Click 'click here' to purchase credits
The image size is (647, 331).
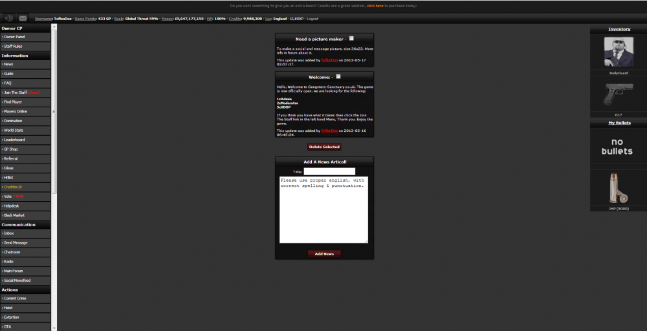[x=375, y=6]
